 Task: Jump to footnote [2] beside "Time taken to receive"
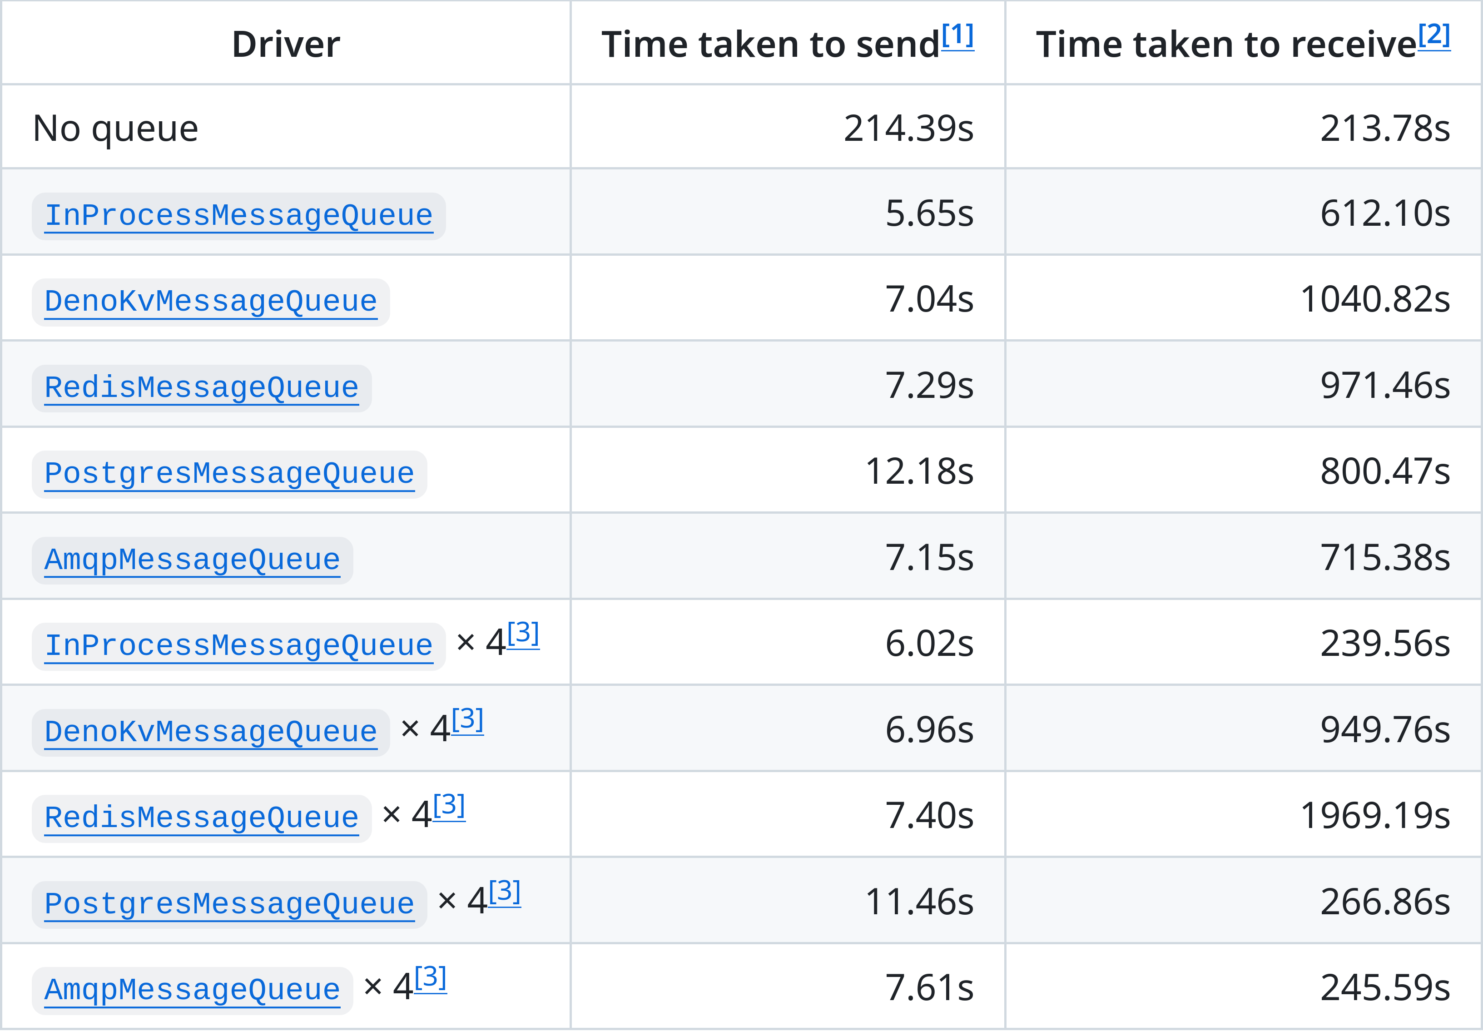click(x=1434, y=35)
